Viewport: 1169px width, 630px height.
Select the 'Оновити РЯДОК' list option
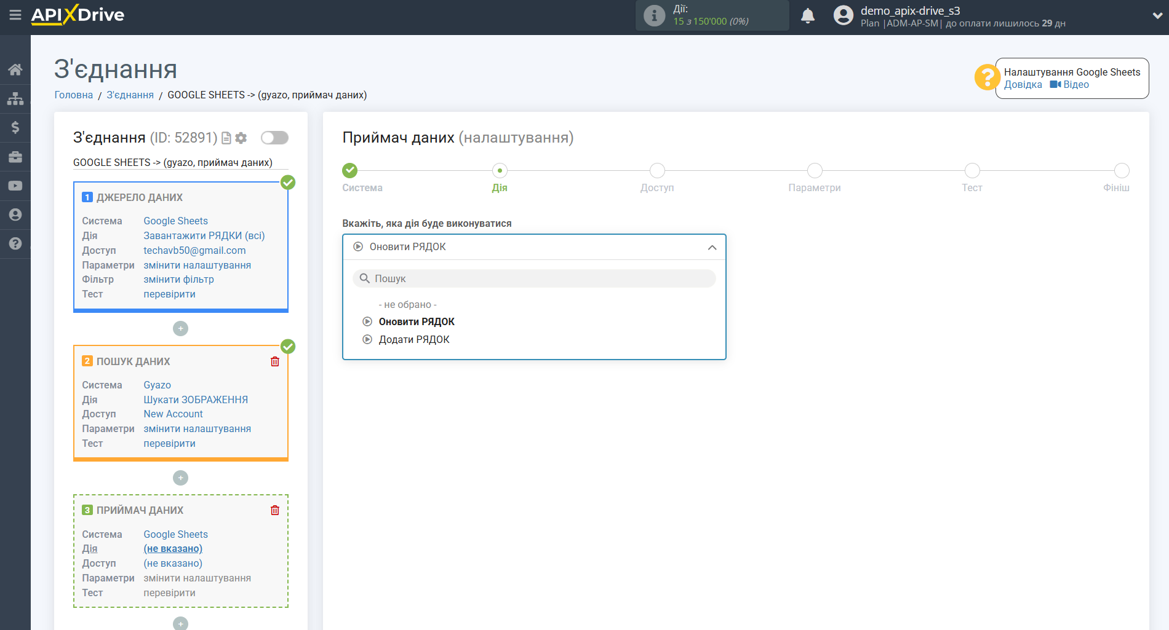(x=416, y=322)
